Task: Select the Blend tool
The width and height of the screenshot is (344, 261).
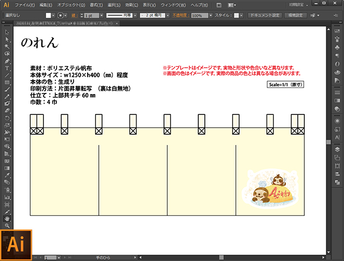Action: tap(7, 183)
